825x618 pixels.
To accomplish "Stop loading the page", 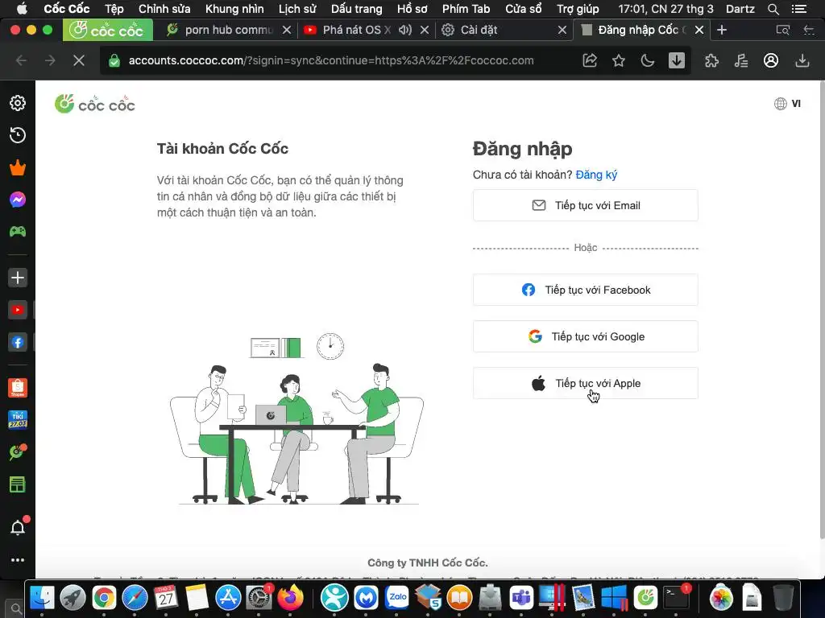I will click(x=79, y=60).
